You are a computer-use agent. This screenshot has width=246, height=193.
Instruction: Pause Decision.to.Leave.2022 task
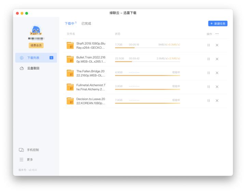tap(208, 101)
